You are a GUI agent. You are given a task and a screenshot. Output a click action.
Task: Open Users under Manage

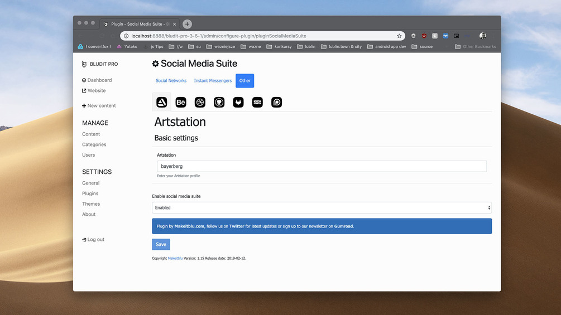[x=88, y=155]
